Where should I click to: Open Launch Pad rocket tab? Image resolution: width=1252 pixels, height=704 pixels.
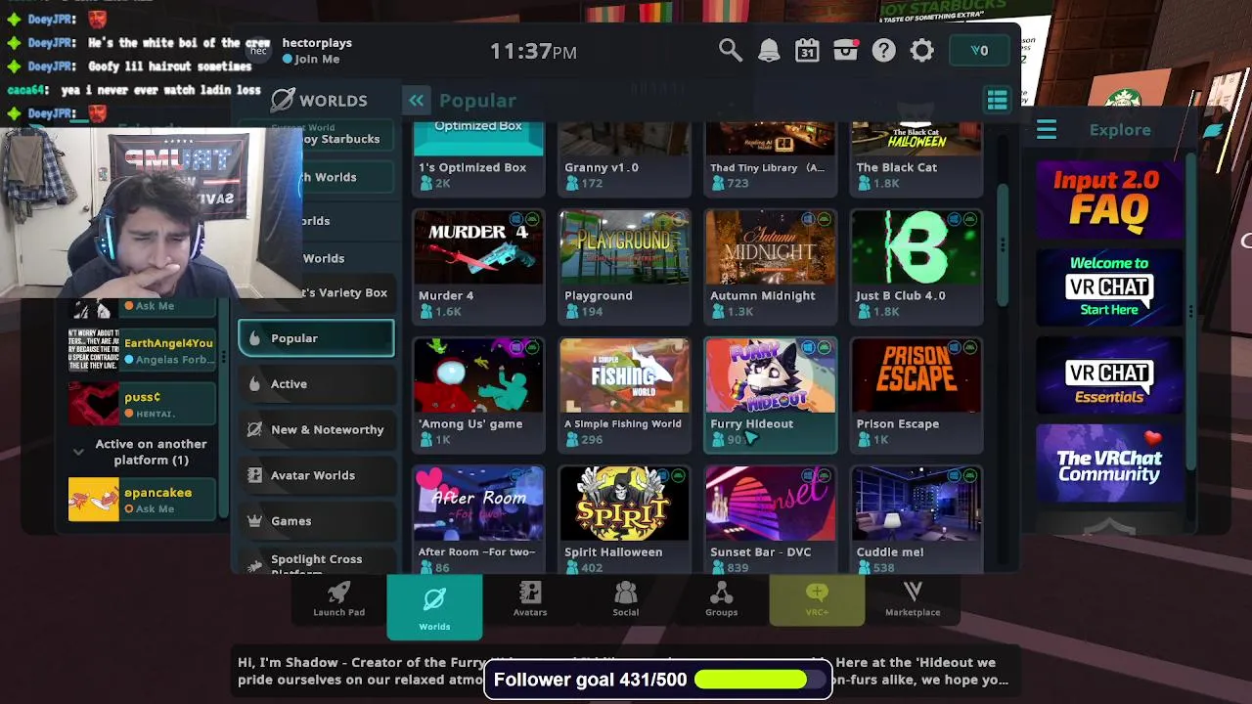point(338,599)
